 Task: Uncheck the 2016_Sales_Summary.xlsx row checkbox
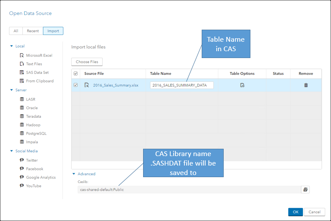coord(76,85)
